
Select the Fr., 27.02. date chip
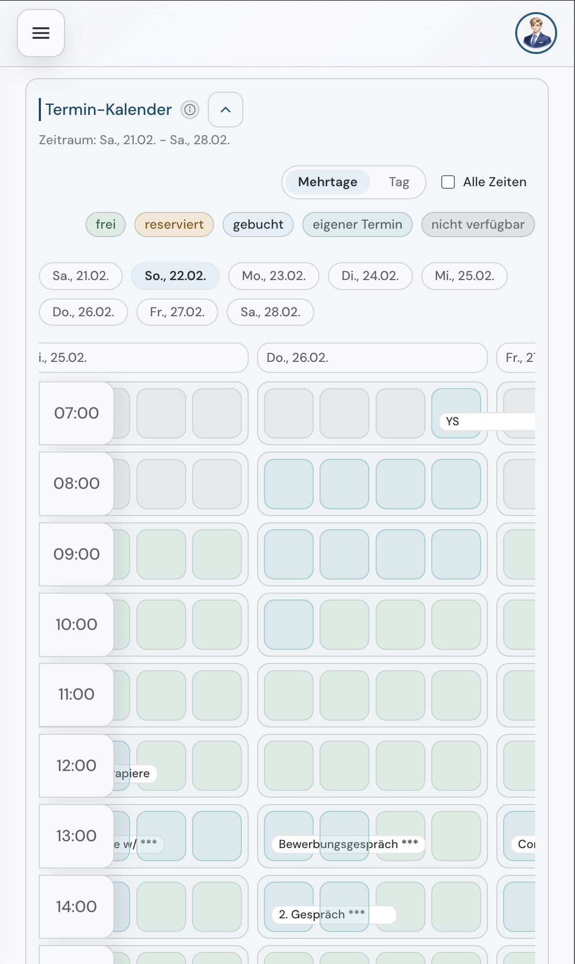pos(177,312)
